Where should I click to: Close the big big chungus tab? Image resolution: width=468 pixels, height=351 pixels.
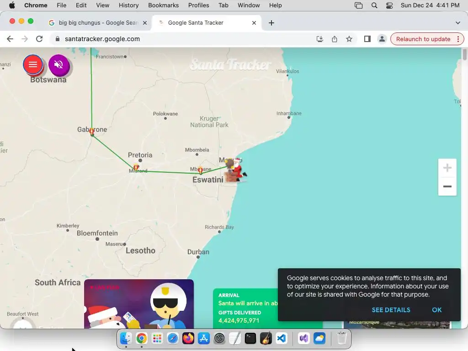(145, 23)
